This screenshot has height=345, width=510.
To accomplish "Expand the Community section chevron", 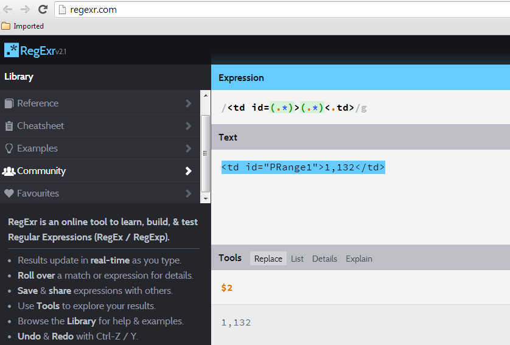I will click(189, 171).
